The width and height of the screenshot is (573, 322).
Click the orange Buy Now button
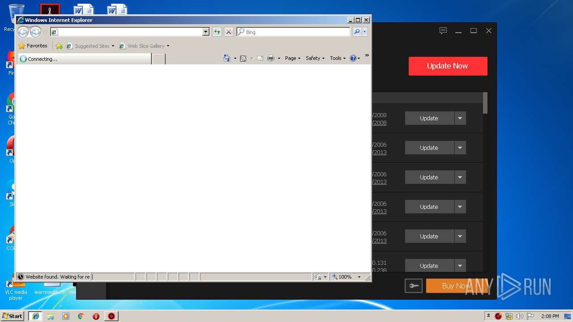point(457,286)
